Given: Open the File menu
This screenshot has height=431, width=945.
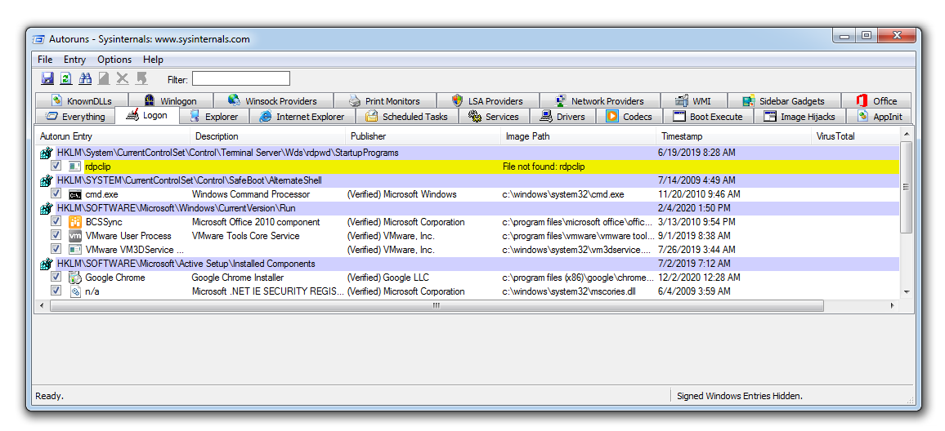Looking at the screenshot, I should [x=45, y=60].
